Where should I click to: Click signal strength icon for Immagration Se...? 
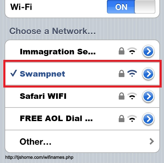coord(132,51)
